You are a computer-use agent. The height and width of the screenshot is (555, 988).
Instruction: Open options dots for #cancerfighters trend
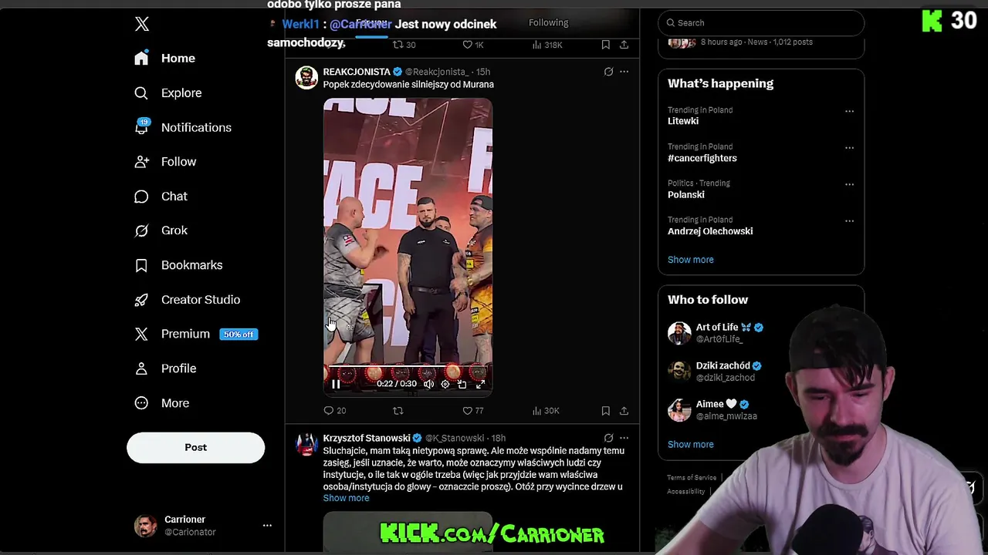[849, 147]
